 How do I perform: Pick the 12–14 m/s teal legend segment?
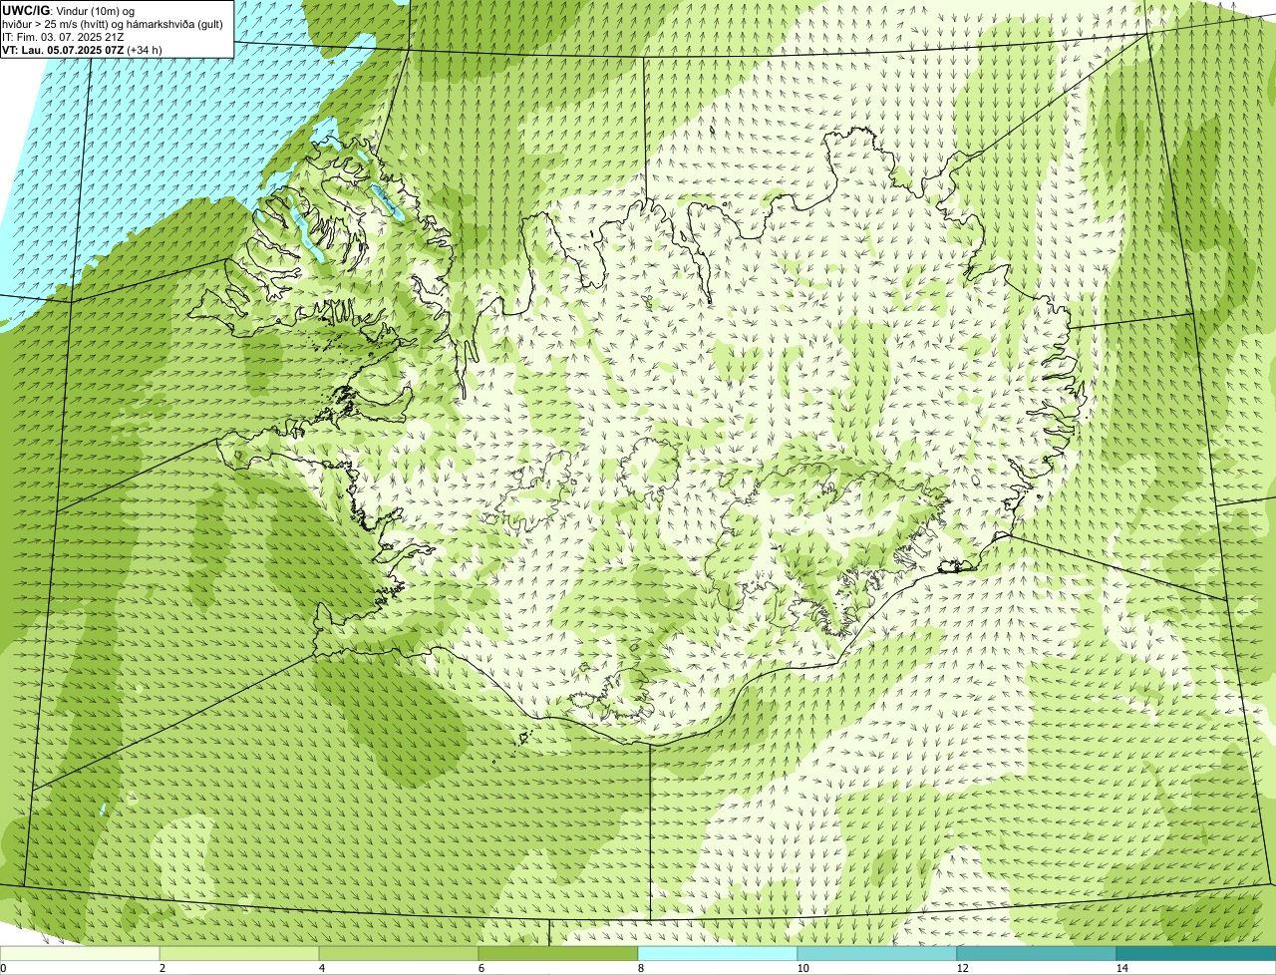(x=1037, y=953)
